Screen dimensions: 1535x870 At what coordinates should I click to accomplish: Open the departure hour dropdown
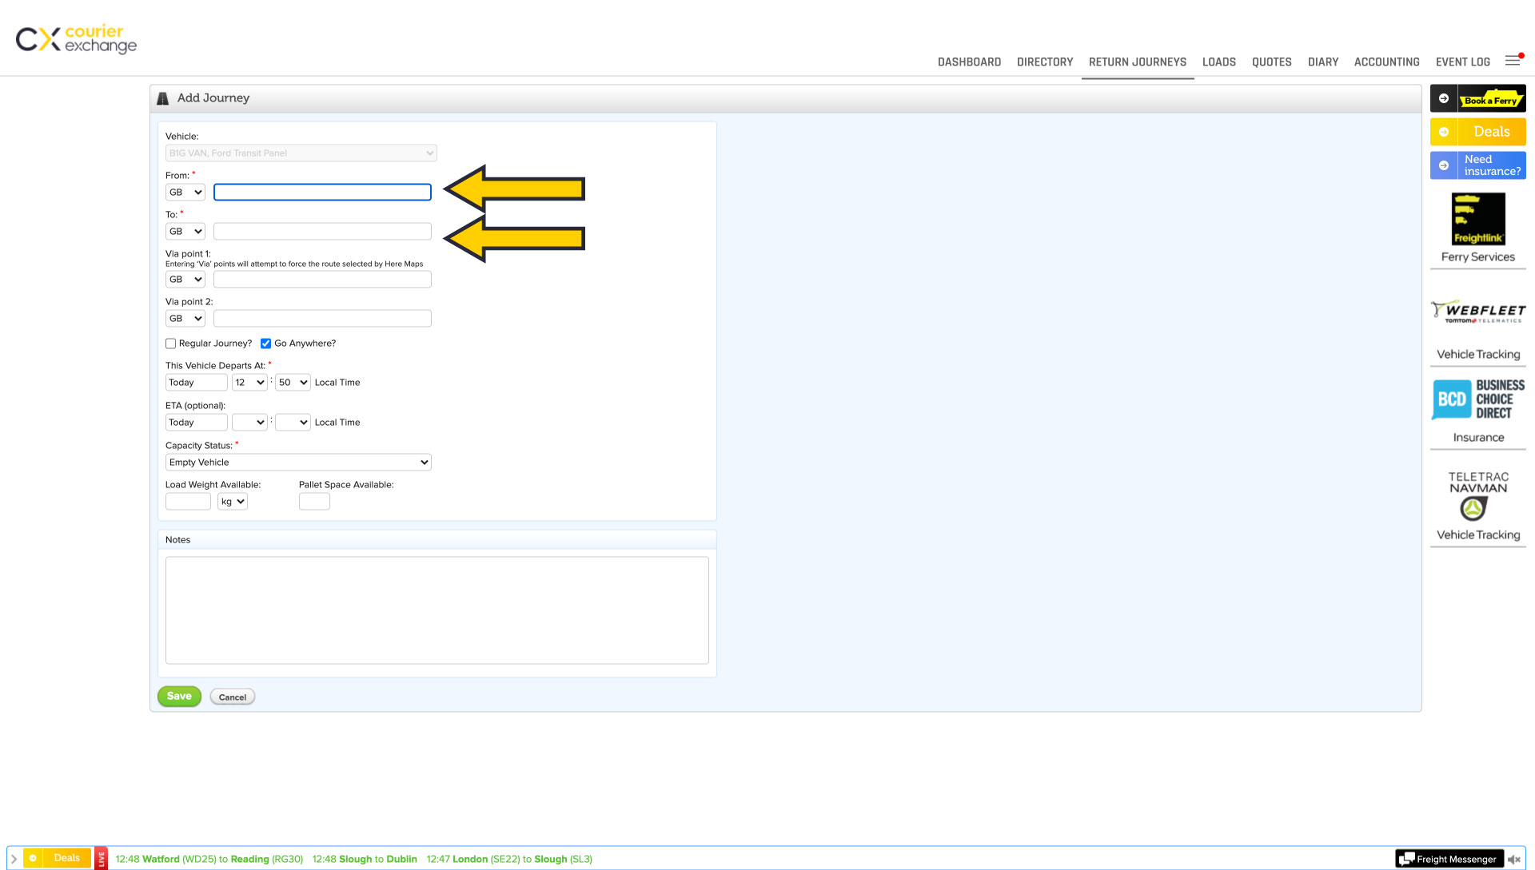pos(249,383)
